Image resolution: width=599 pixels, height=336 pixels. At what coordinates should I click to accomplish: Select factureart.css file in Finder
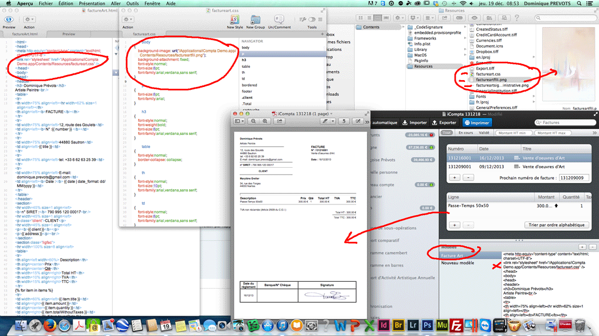[488, 75]
